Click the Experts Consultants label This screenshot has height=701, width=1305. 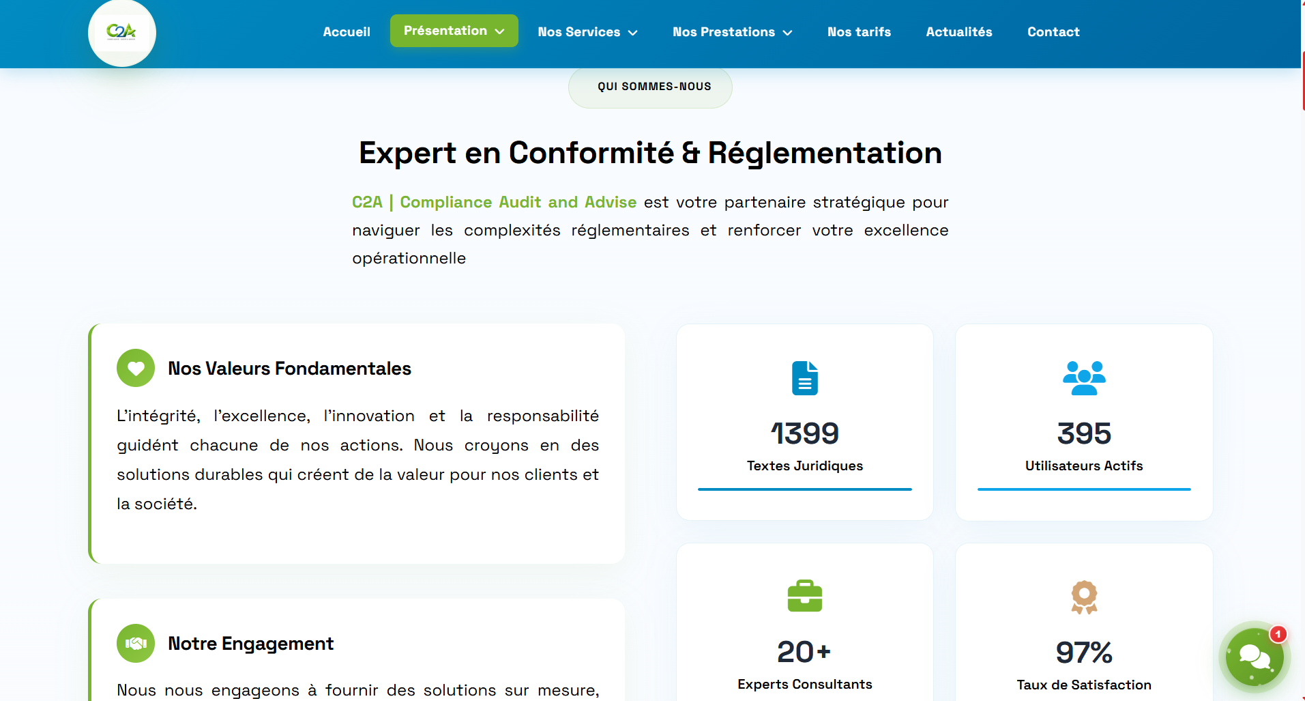pos(805,684)
